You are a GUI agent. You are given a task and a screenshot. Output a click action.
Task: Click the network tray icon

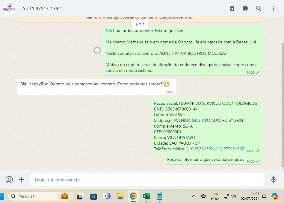click(x=226, y=196)
